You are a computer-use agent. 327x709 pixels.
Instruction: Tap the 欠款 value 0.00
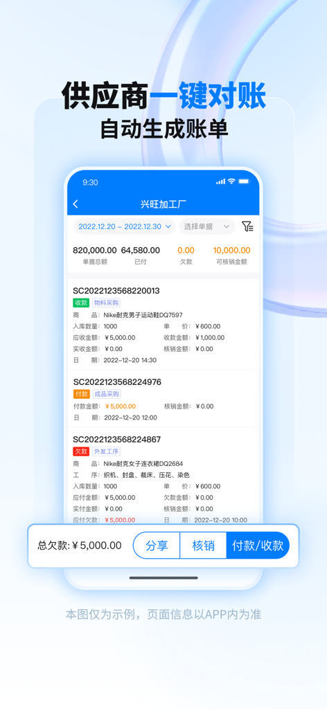pos(186,250)
